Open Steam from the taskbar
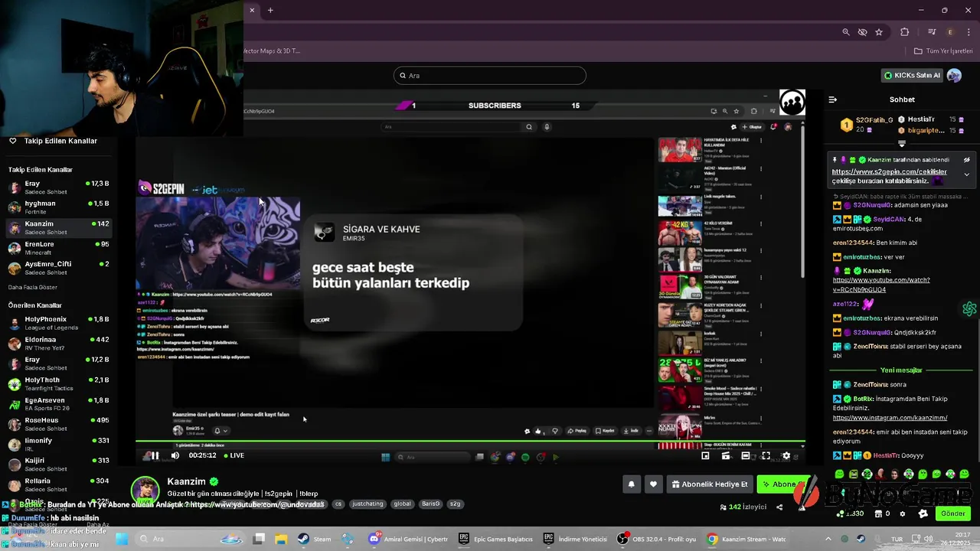 click(x=314, y=539)
